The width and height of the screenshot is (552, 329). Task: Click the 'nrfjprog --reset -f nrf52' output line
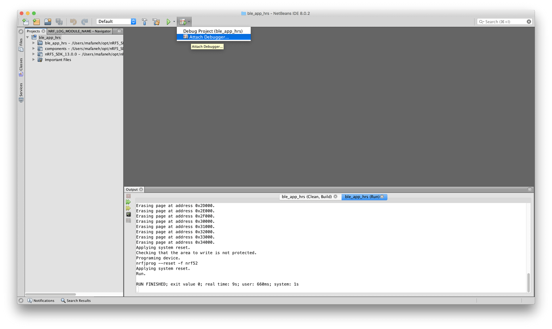point(167,263)
